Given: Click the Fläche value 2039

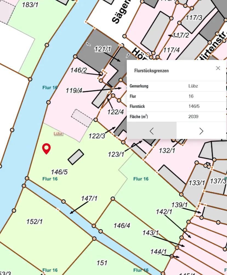Looking at the screenshot, I should pyautogui.click(x=193, y=117).
